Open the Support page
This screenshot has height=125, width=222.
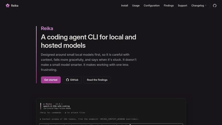[182, 6]
